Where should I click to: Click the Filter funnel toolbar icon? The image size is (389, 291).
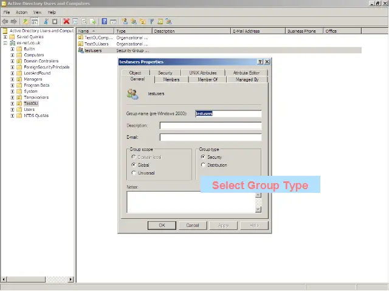pos(151,22)
